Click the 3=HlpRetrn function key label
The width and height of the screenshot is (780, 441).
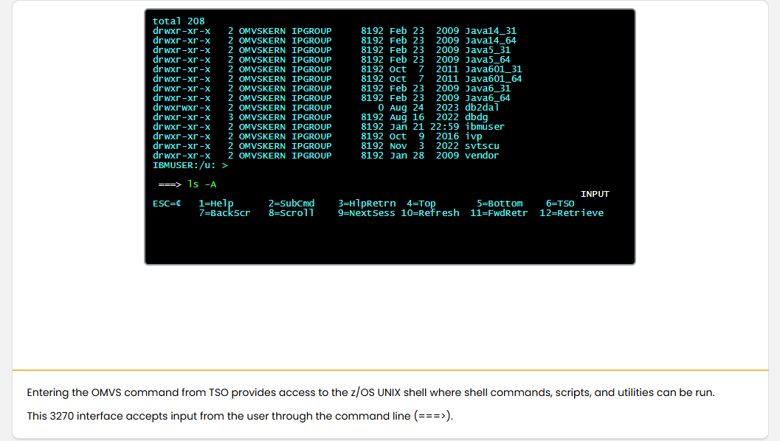pyautogui.click(x=367, y=204)
